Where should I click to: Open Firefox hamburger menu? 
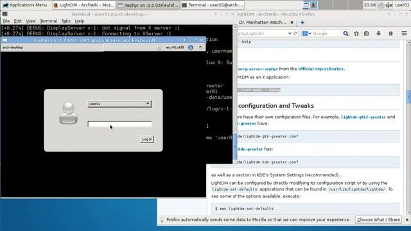click(x=404, y=33)
